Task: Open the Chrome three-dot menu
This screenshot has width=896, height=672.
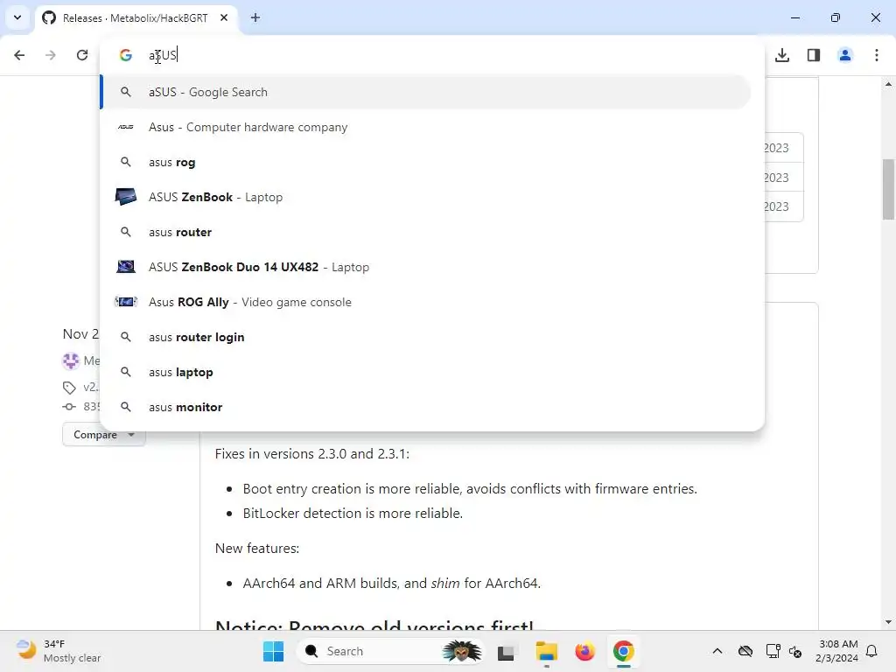Action: (877, 55)
